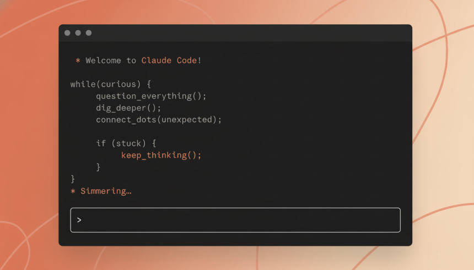
Task: Click the orange asterisk before Welcome
Action: [x=78, y=60]
